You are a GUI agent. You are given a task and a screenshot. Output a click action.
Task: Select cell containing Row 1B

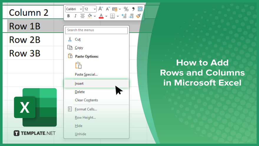[31, 26]
